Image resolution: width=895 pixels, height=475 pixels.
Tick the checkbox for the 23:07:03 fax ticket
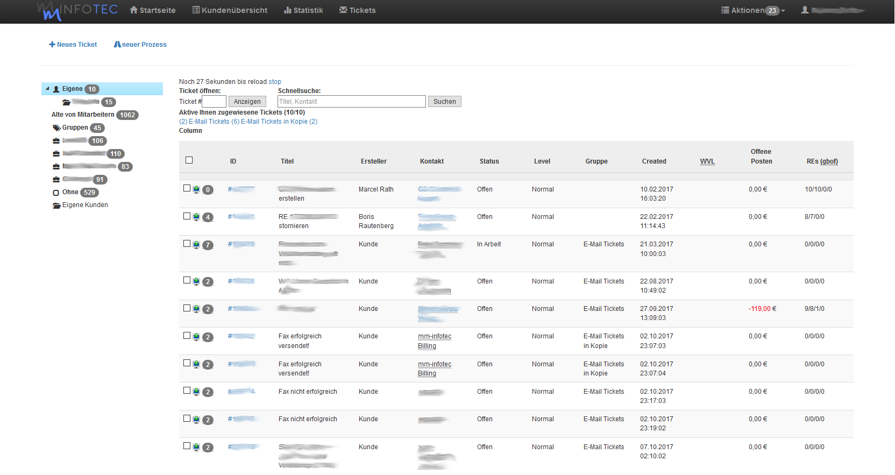coord(187,336)
